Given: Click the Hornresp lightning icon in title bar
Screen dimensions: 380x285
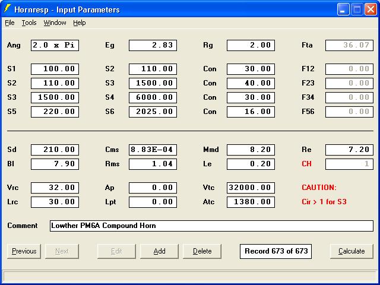Looking at the screenshot, I should click(7, 9).
